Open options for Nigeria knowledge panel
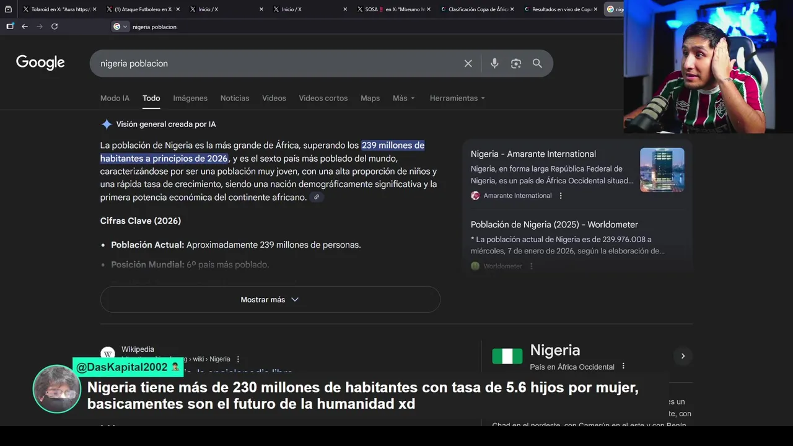The image size is (793, 446). click(623, 366)
